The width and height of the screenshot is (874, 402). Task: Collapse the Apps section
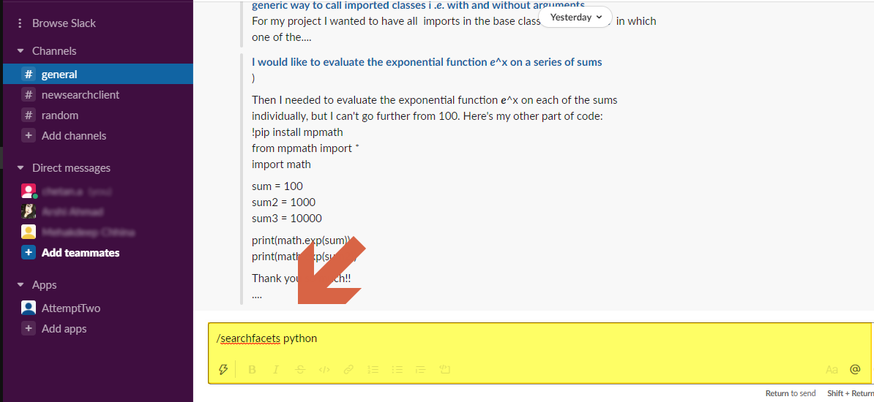pyautogui.click(x=20, y=285)
